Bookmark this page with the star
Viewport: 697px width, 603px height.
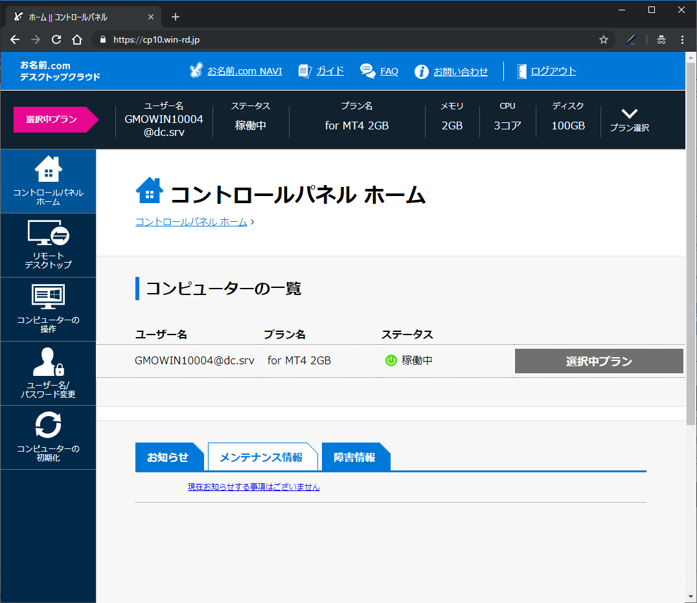603,39
